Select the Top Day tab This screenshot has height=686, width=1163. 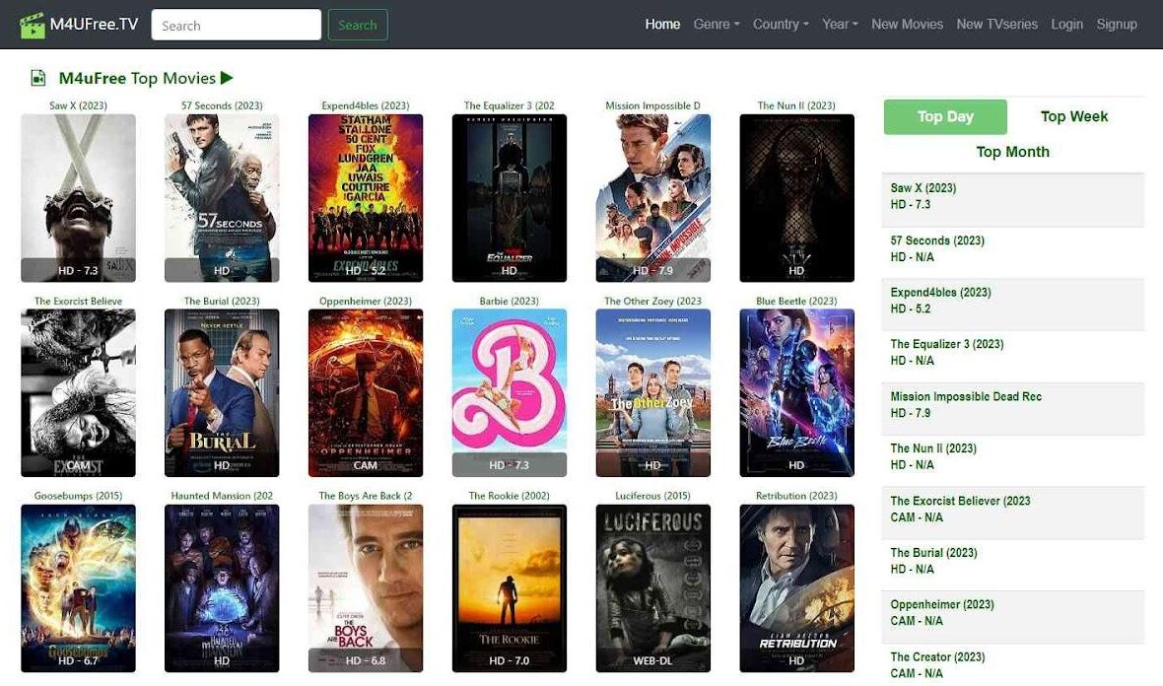(945, 116)
